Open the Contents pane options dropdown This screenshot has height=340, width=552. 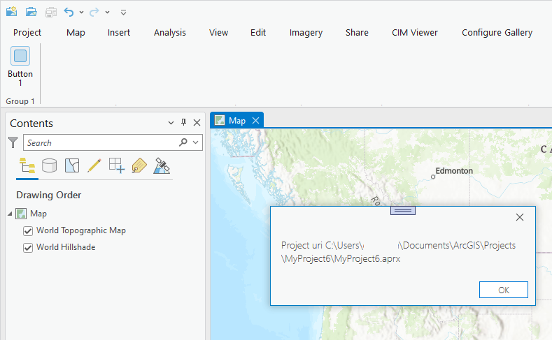point(171,123)
